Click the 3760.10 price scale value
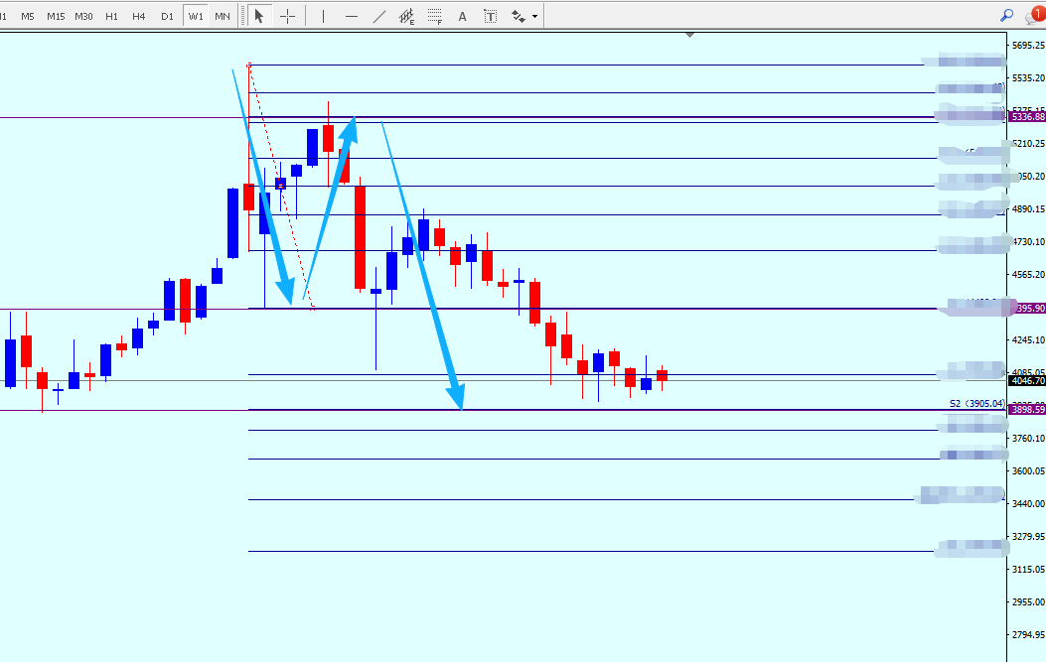The image size is (1046, 662). (x=1028, y=438)
